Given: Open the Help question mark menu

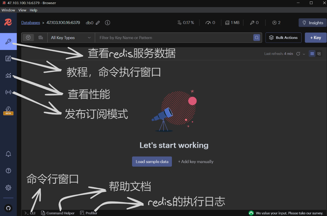Looking at the screenshot, I should pos(8,170).
